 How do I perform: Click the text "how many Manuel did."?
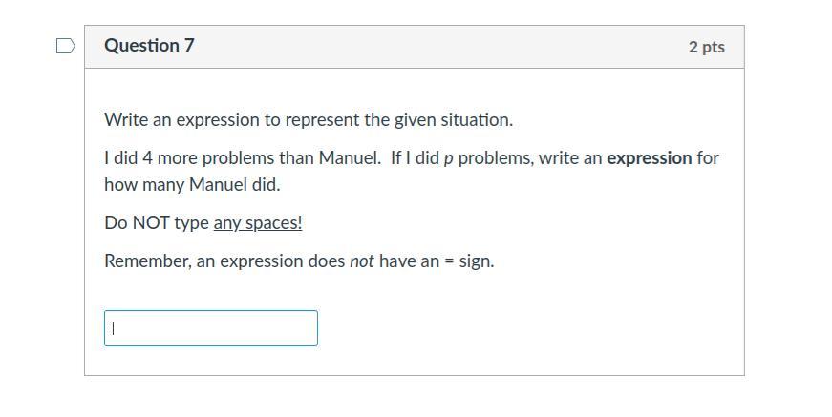tap(192, 185)
